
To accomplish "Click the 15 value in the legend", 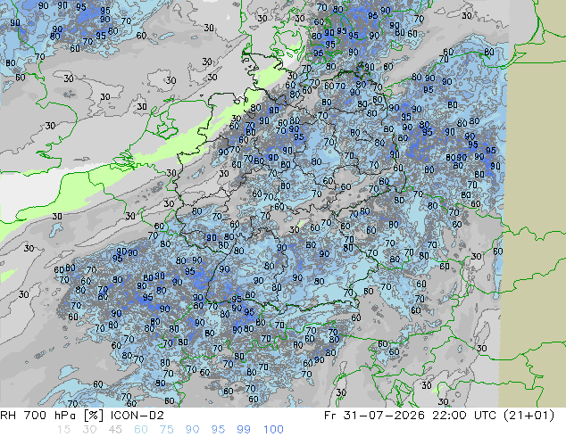I will (x=63, y=430).
